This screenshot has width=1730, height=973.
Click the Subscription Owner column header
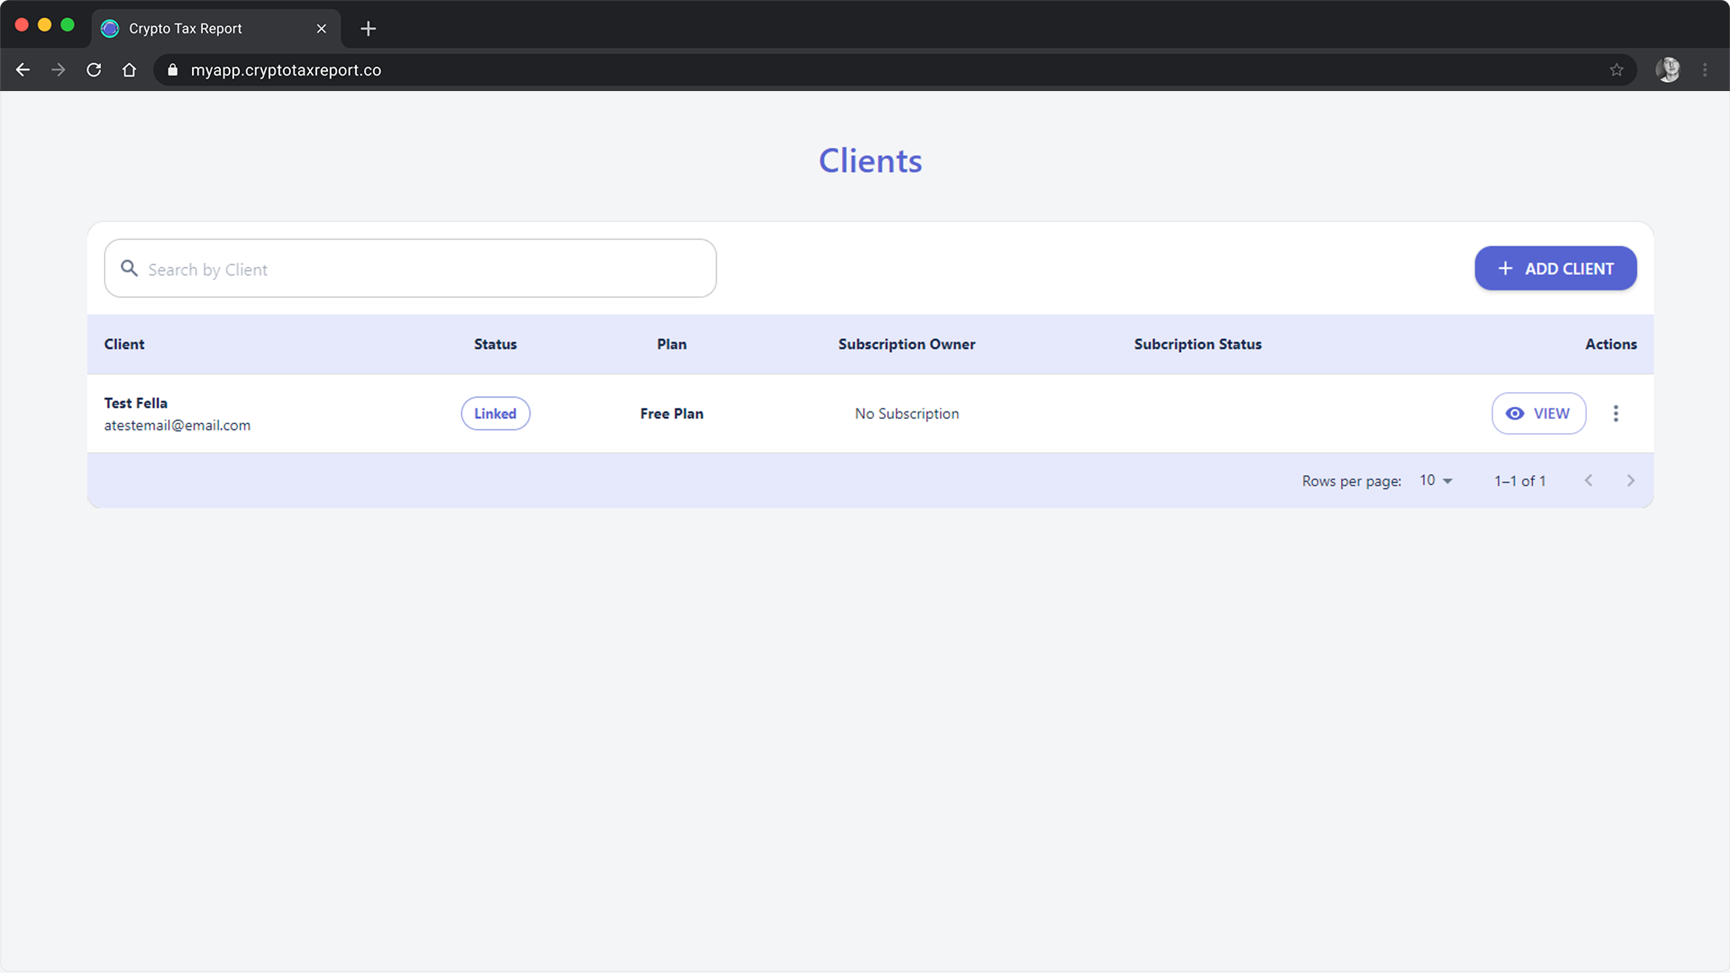click(907, 344)
